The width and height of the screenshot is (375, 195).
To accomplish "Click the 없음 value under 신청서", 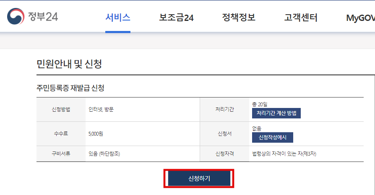I will coord(257,128).
